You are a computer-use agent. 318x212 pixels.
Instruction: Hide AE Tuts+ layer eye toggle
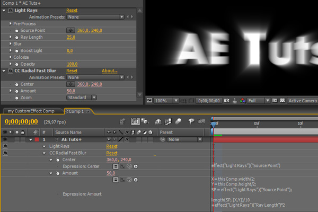pos(5,139)
